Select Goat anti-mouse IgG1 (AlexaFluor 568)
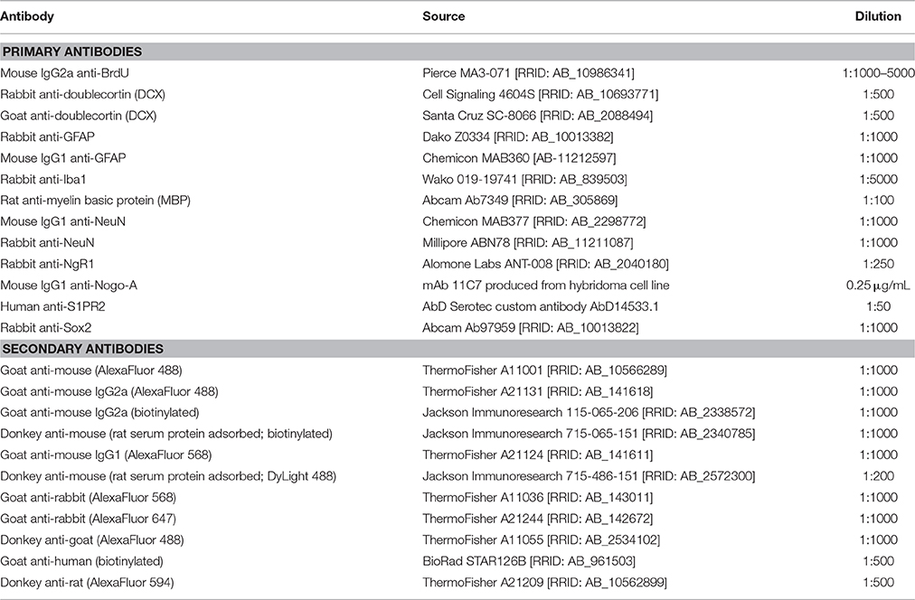This screenshot has height=600, width=915. pyautogui.click(x=106, y=455)
